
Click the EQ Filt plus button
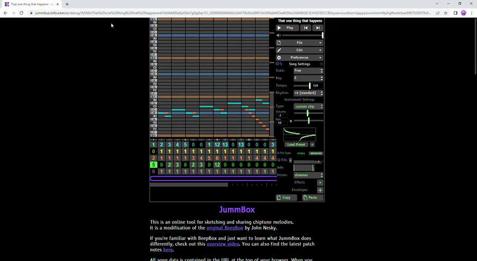point(290,160)
